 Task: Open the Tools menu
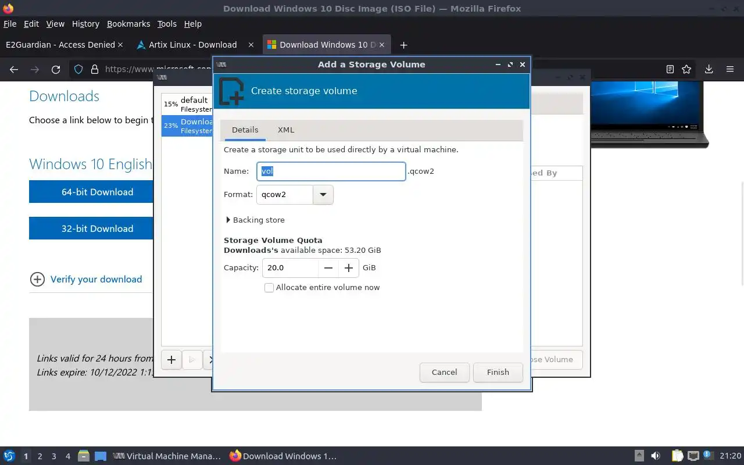(x=167, y=24)
